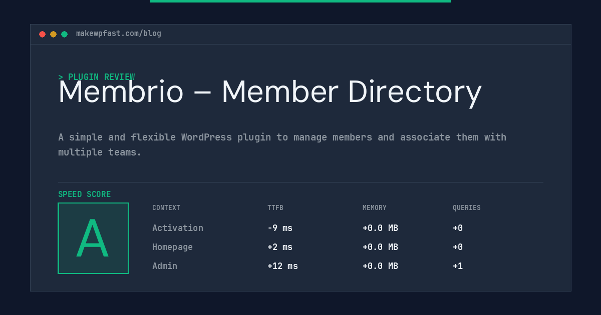Click the Admin row memory value

(x=380, y=266)
